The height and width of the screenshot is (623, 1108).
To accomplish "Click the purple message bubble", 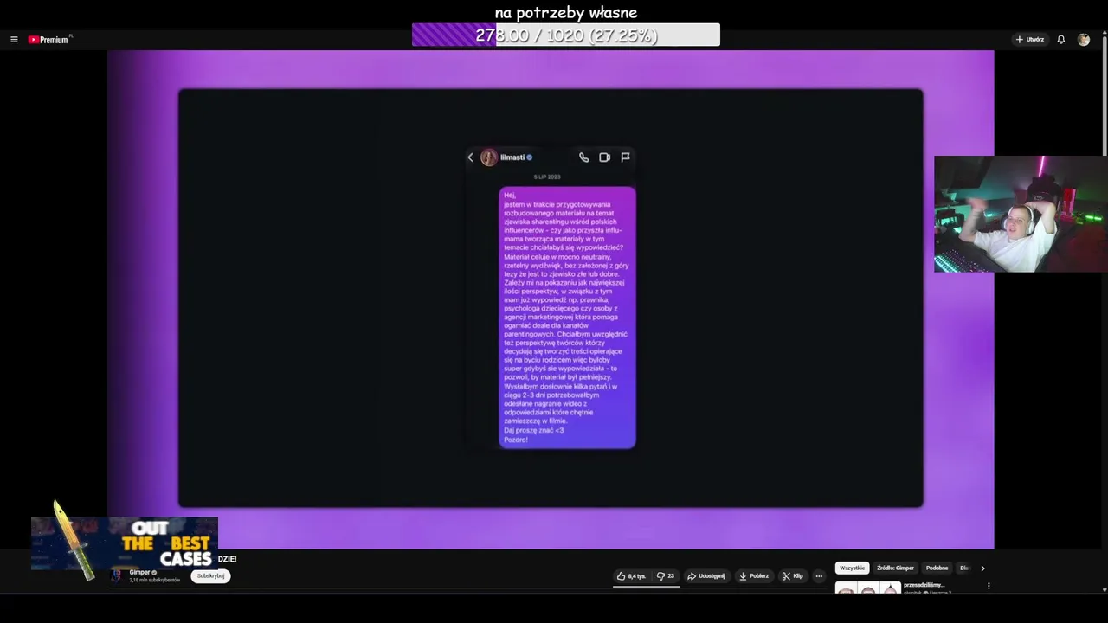I will (x=567, y=318).
